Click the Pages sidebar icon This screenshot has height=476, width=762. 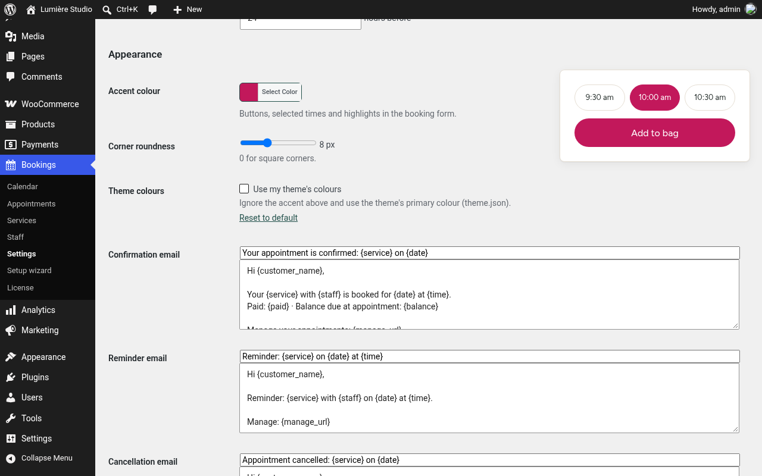coord(11,57)
